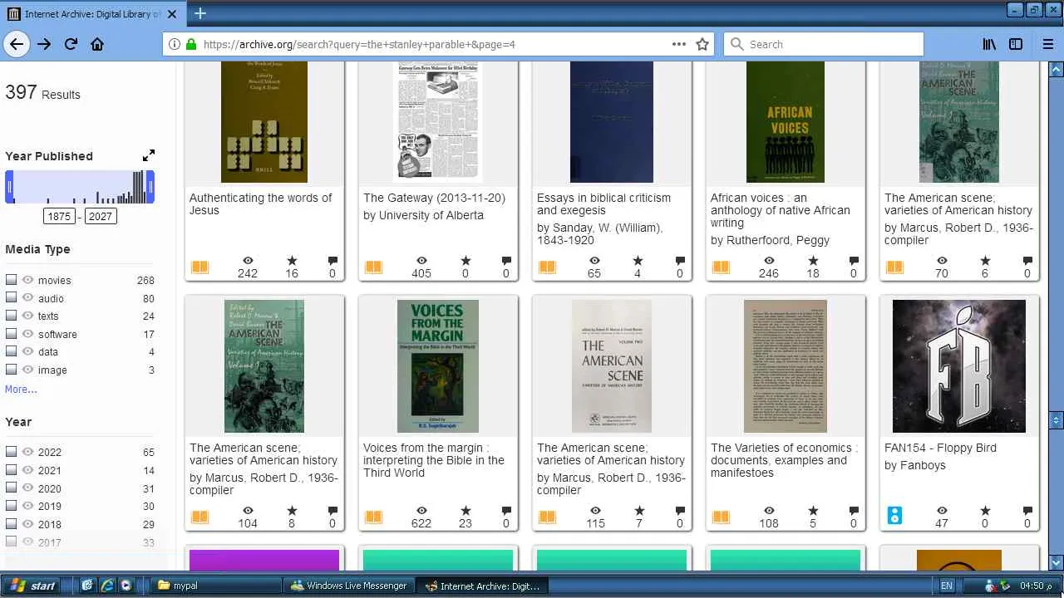Show the browser sidebars

1016,44
